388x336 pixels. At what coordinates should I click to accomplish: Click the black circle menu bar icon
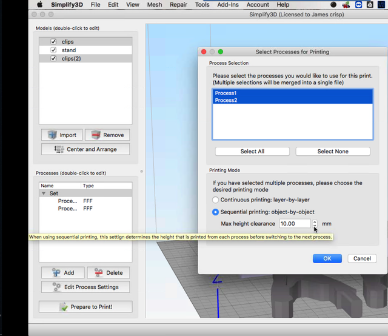333,5
